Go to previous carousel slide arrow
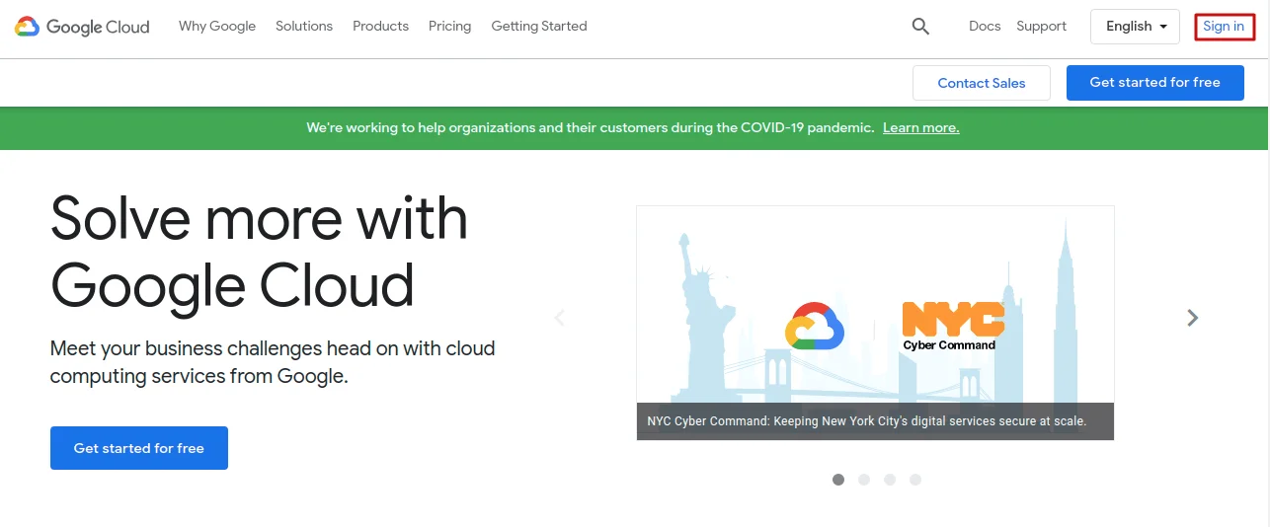This screenshot has width=1270, height=527. point(559,318)
